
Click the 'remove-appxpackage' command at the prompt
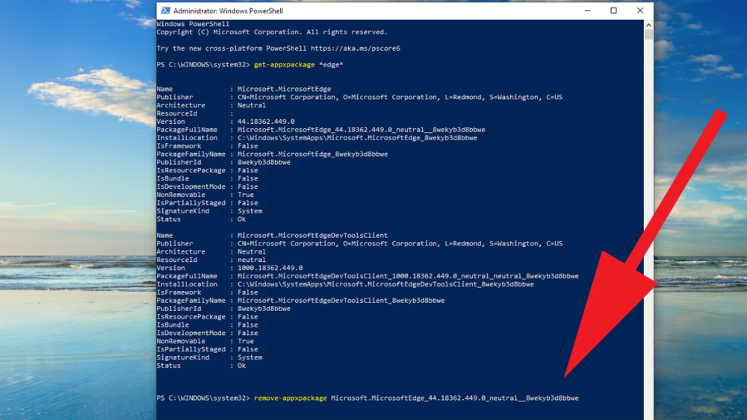291,398
